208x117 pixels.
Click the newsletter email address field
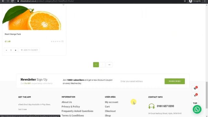point(141,81)
